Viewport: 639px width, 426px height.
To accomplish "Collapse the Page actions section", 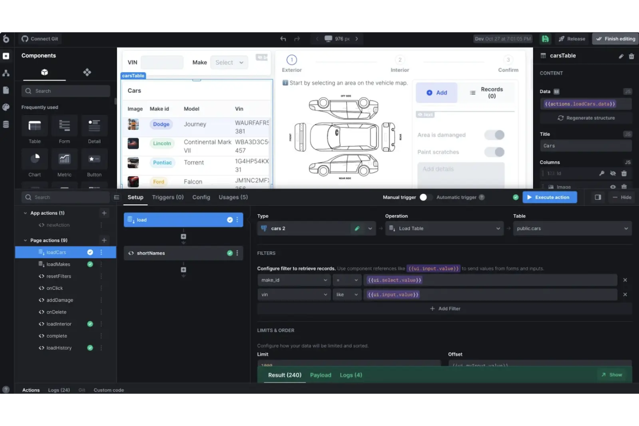I will point(25,240).
